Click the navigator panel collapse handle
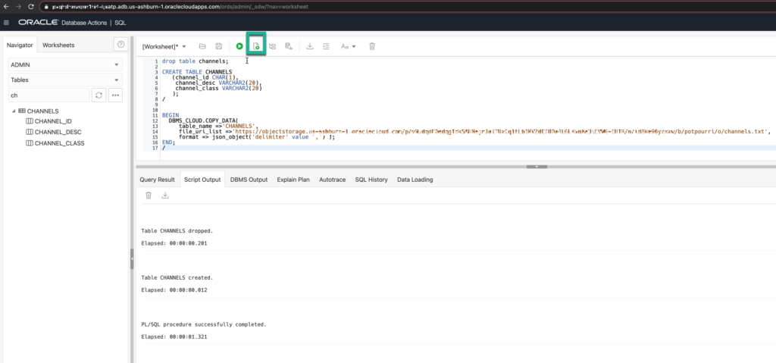Image resolution: width=776 pixels, height=363 pixels. click(x=132, y=259)
